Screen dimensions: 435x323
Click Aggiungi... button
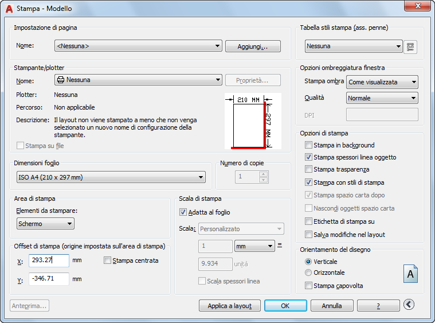click(253, 46)
